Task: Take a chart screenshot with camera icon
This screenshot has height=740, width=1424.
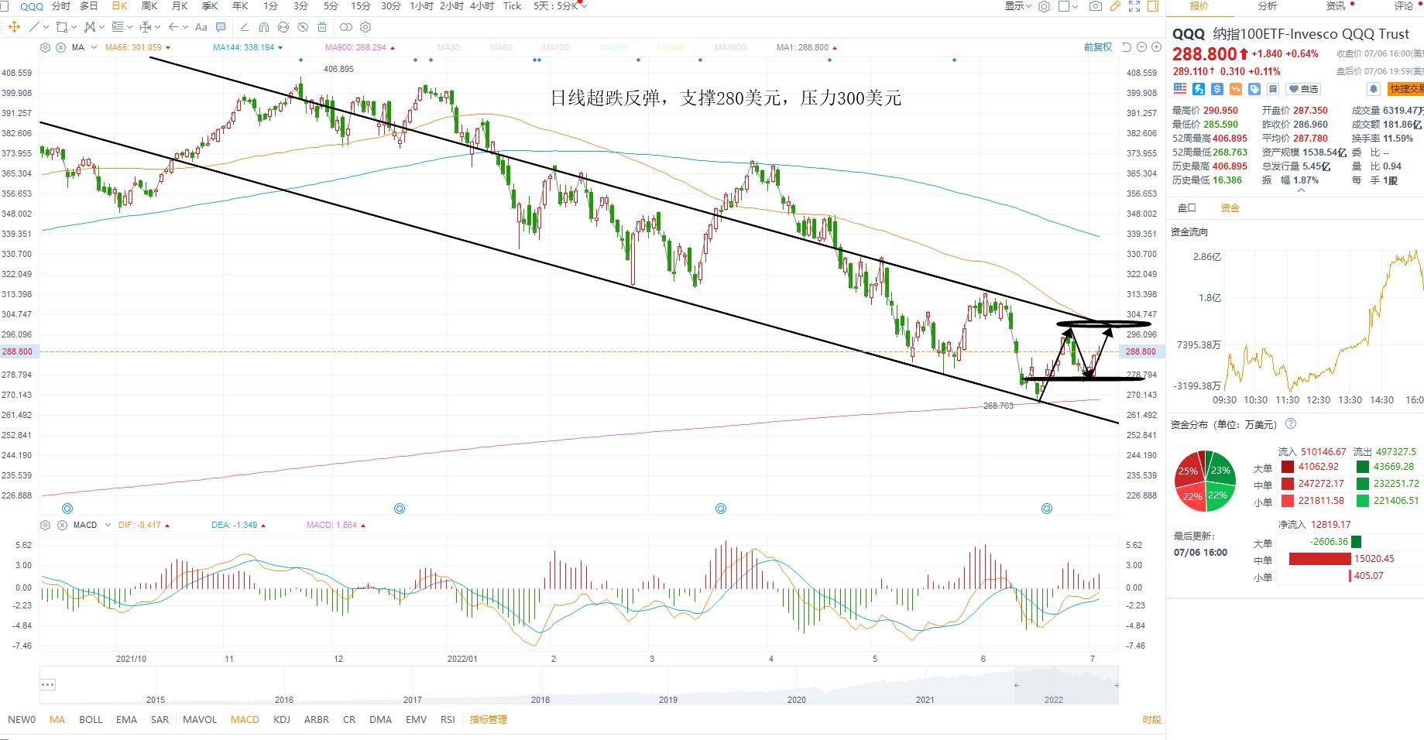Action: tap(1096, 6)
